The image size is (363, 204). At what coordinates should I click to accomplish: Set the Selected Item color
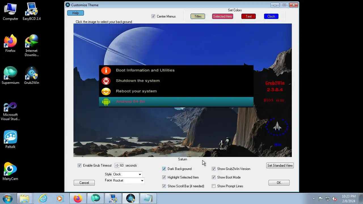point(223,16)
